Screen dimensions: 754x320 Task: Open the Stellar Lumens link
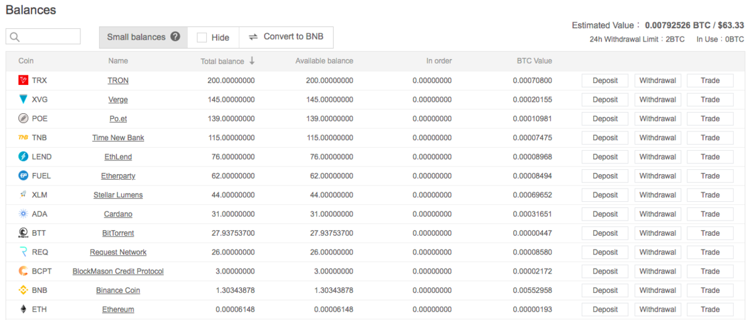118,195
